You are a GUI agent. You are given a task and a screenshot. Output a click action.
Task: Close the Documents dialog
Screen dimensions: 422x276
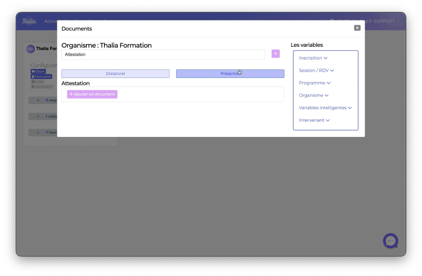tap(357, 28)
